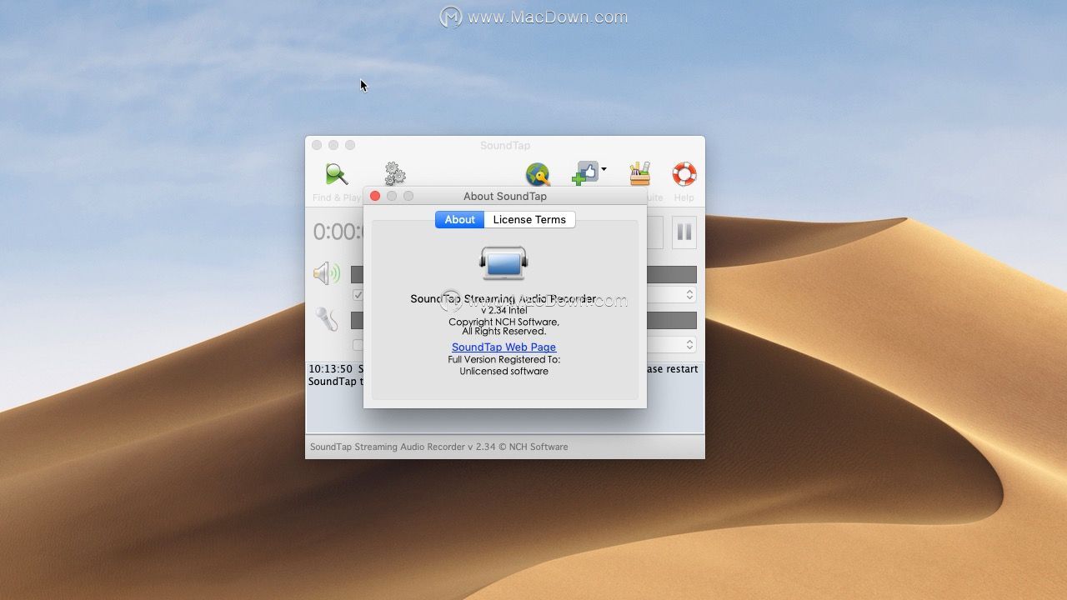Viewport: 1067px width, 600px height.
Task: Switch to the License Terms tab
Action: 529,220
